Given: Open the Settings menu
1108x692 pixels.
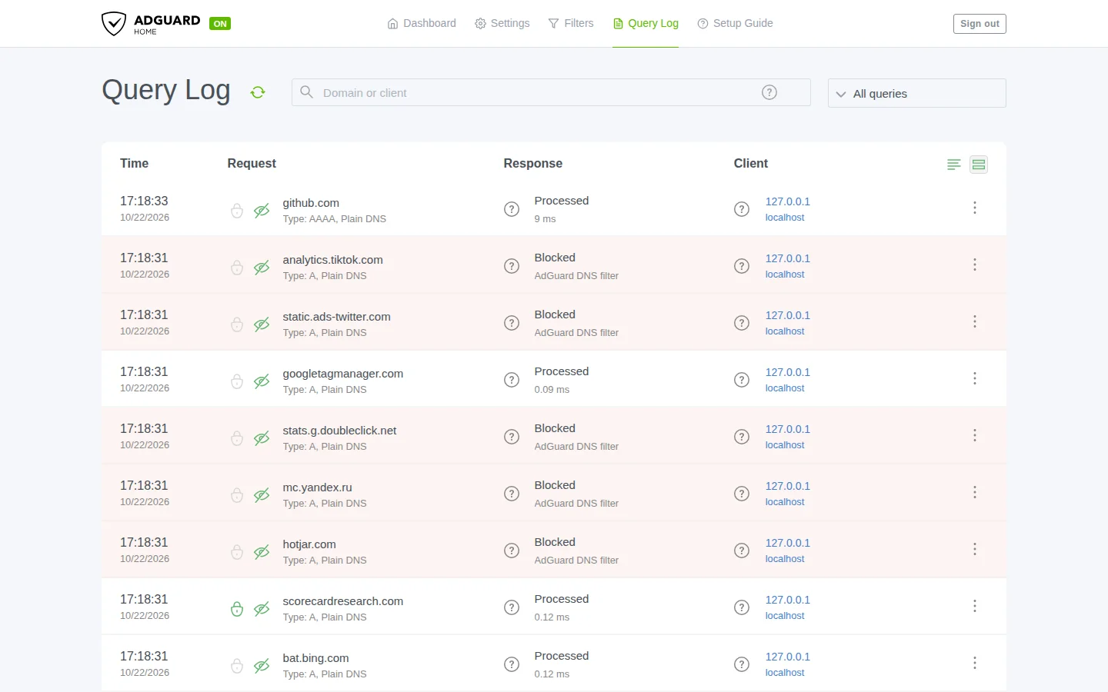Looking at the screenshot, I should click(502, 23).
